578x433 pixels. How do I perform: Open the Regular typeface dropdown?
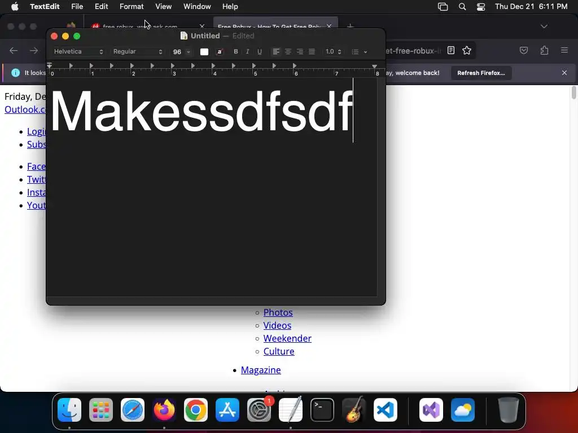click(138, 51)
